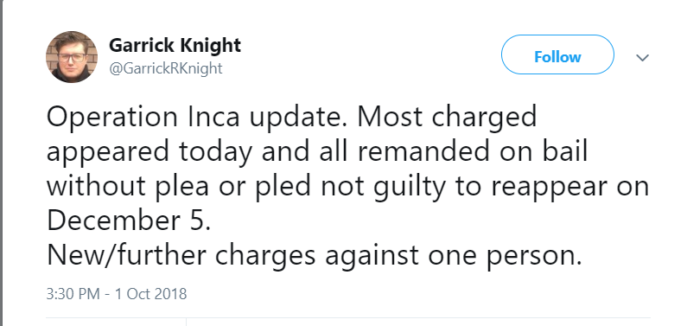Click the "December 5." text in the tweet
Screen dimensions: 687x326
[x=129, y=221]
